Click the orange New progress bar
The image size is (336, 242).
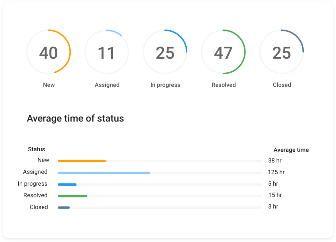tap(82, 161)
